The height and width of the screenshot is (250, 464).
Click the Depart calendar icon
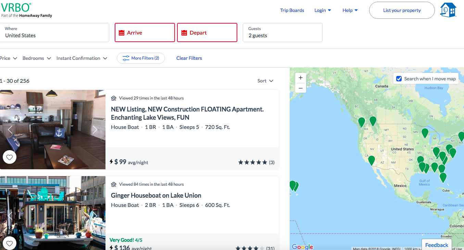(x=184, y=33)
